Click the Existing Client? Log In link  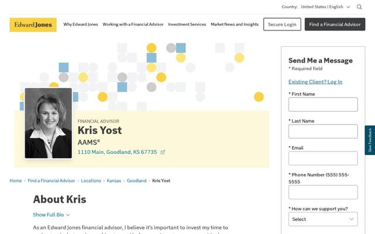(315, 82)
